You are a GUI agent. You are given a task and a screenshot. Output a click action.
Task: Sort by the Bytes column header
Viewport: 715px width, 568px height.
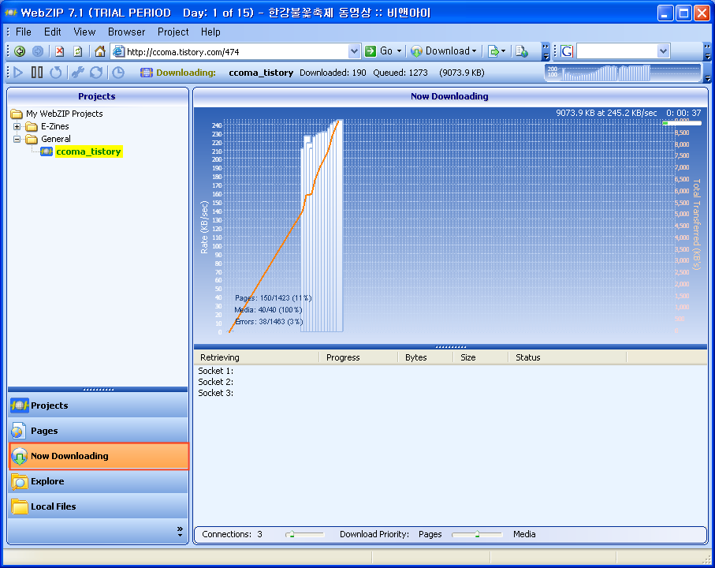coord(426,357)
